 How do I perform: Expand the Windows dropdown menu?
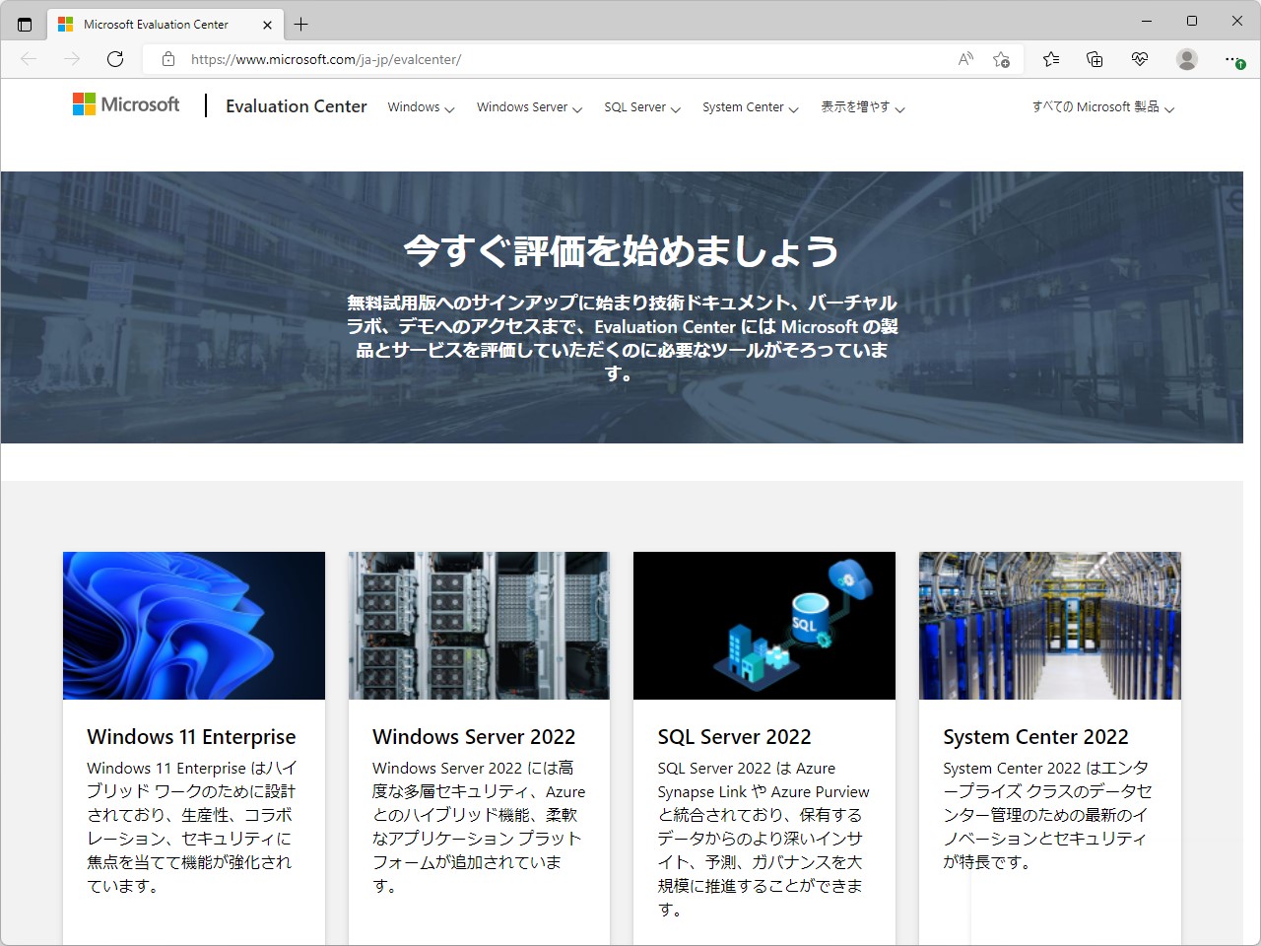coord(420,107)
